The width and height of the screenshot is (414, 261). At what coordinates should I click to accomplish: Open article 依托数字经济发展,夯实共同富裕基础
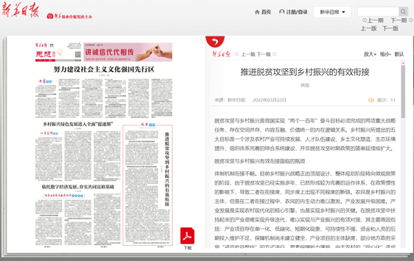(x=78, y=187)
